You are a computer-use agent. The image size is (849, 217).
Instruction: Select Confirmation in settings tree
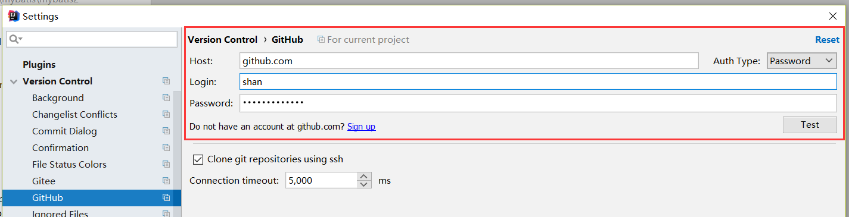pyautogui.click(x=60, y=147)
